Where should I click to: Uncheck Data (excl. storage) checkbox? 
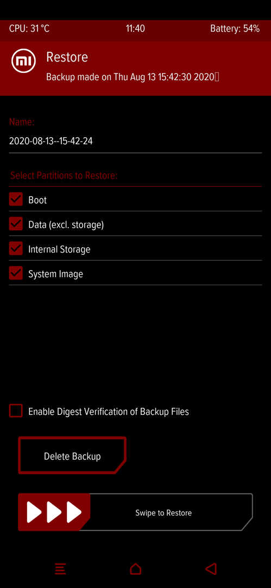(16, 224)
